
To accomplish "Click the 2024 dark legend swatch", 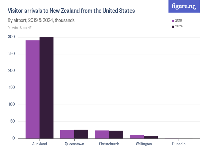I will (x=173, y=26).
